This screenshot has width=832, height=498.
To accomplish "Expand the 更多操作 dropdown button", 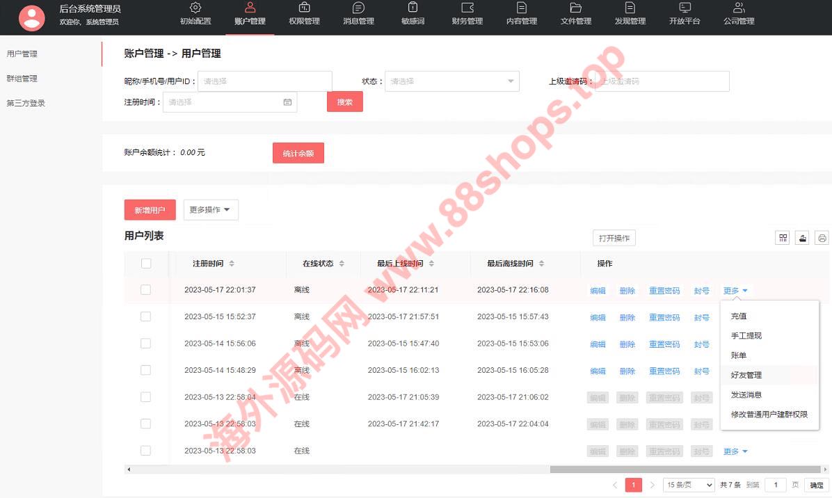I will pos(211,210).
